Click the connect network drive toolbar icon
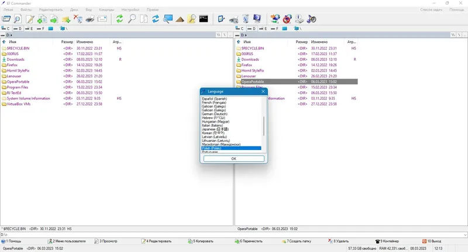 click(x=275, y=19)
